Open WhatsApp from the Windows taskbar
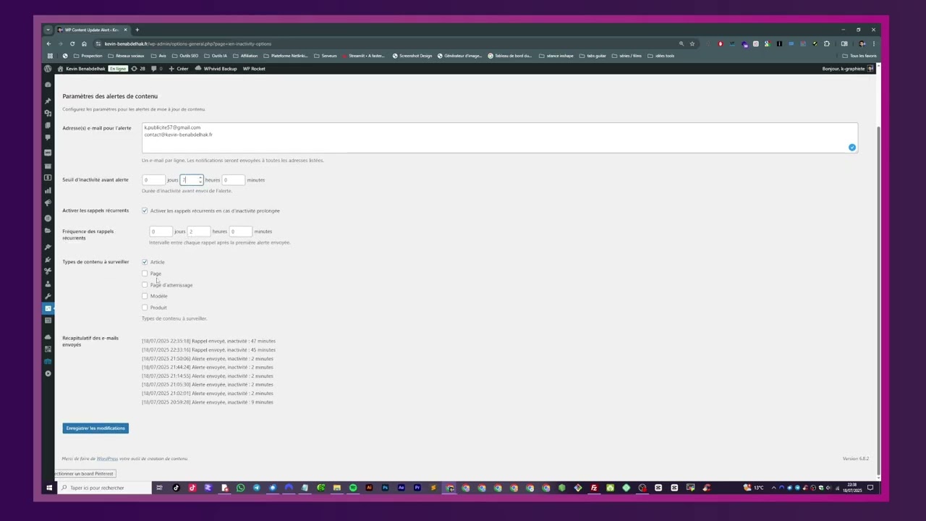 point(240,488)
